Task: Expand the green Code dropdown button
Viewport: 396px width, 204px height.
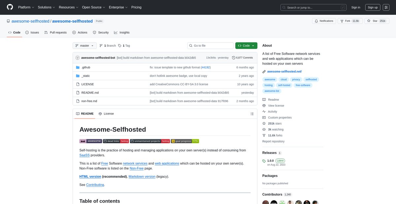Action: (x=246, y=46)
